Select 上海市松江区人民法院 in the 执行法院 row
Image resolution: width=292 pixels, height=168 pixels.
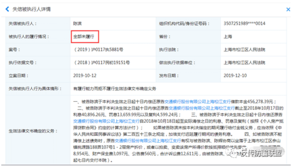pyautogui.click(x=244, y=50)
